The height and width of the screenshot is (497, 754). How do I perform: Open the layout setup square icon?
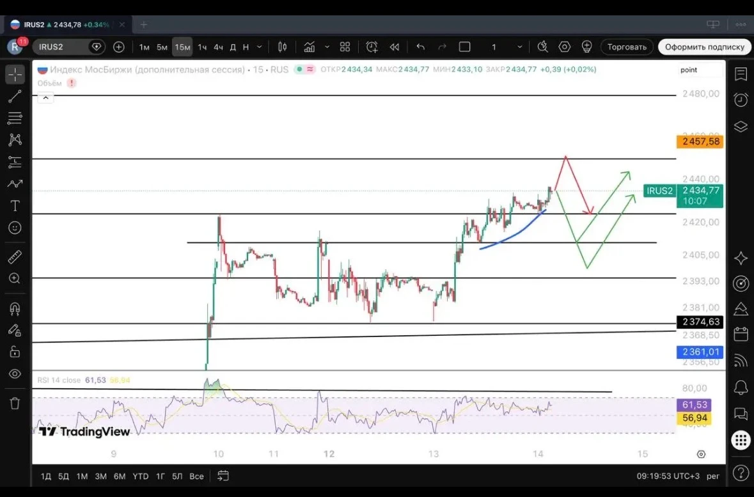(464, 47)
